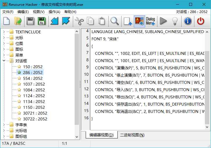This screenshot has height=148, width=211.
Task: Expand the TEXTINCLUDE folder node
Action: [x=4, y=32]
